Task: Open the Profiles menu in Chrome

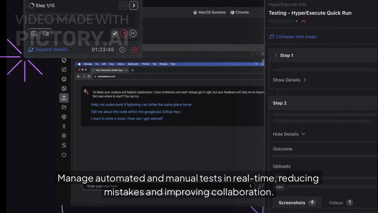Action: (x=146, y=64)
